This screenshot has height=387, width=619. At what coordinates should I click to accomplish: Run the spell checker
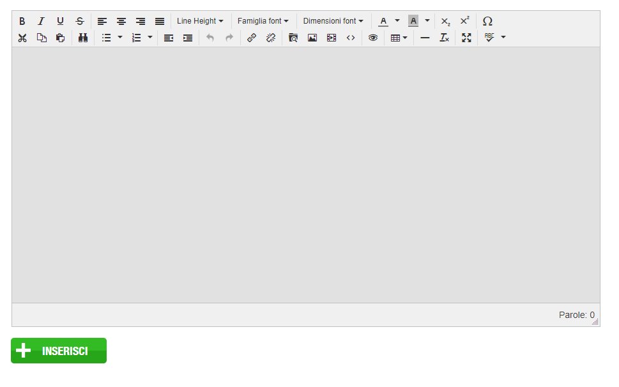tap(489, 38)
